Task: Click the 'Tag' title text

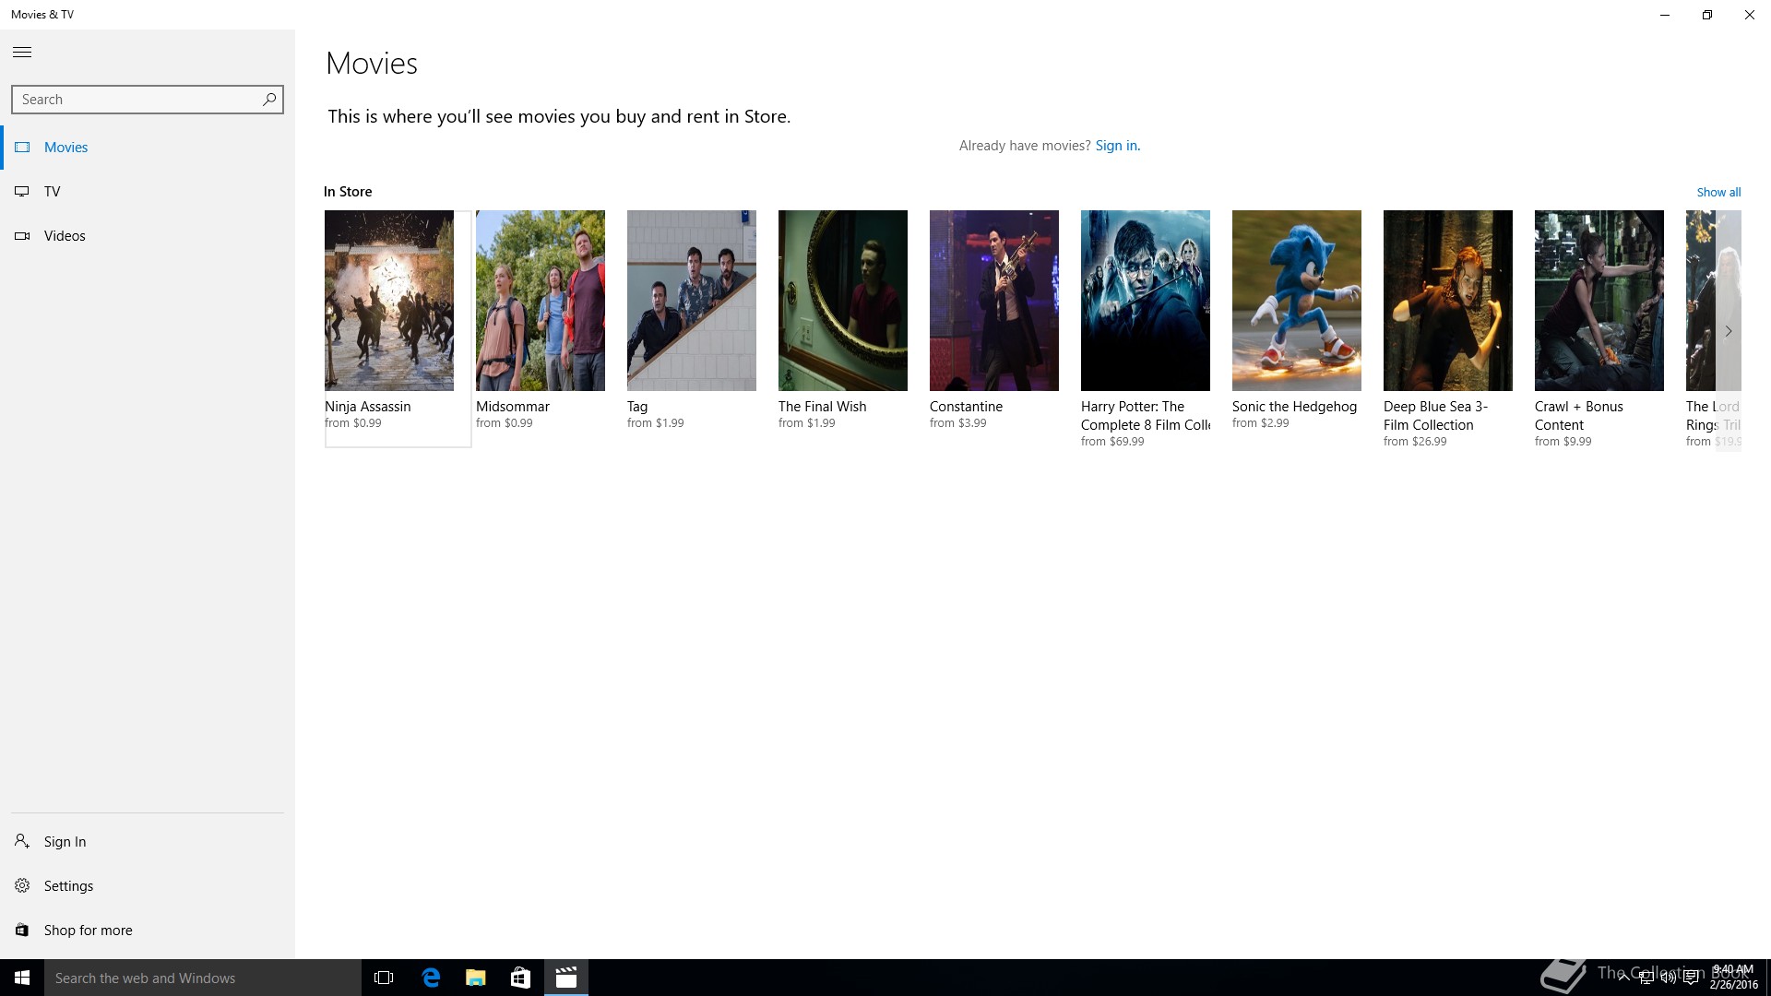Action: [637, 407]
